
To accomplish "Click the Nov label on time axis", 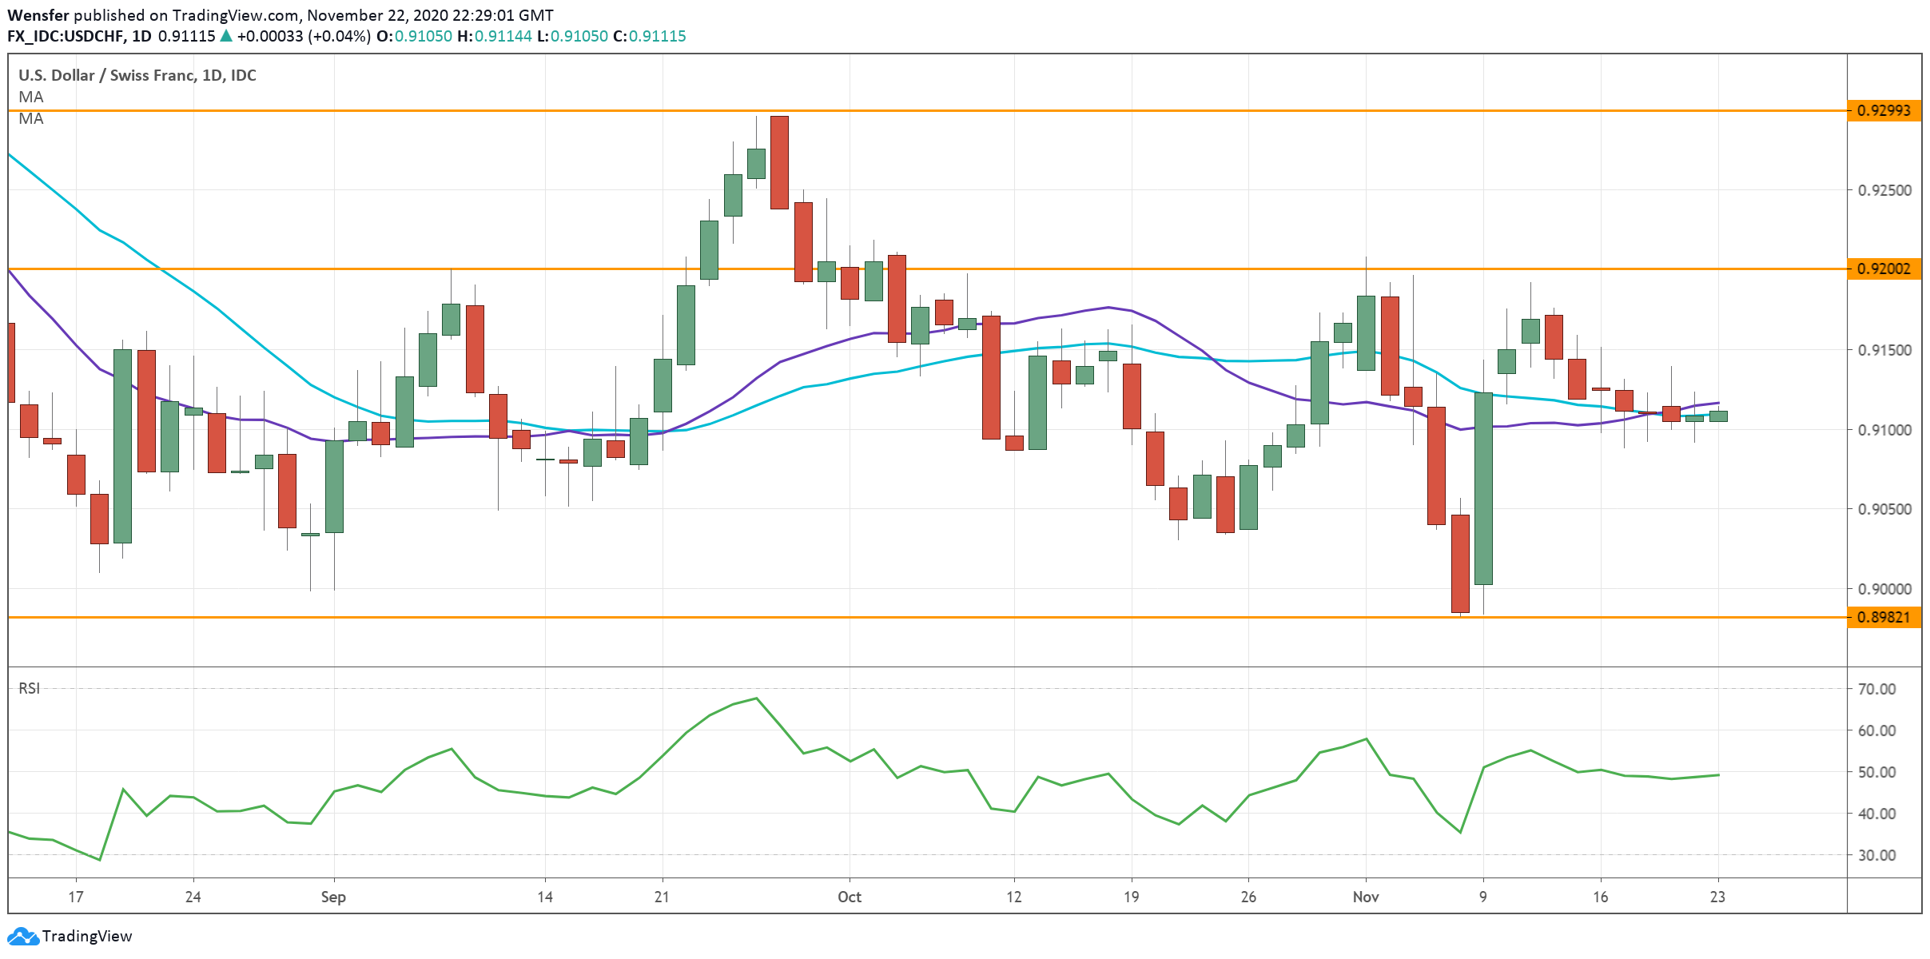I will click(1365, 897).
